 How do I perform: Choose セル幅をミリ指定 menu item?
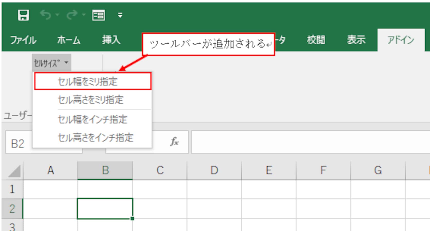click(93, 81)
